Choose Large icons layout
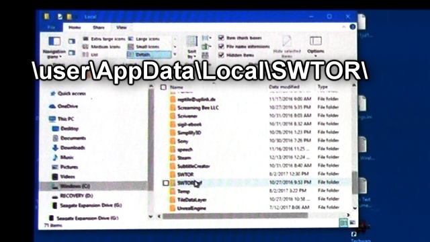 tap(144, 39)
